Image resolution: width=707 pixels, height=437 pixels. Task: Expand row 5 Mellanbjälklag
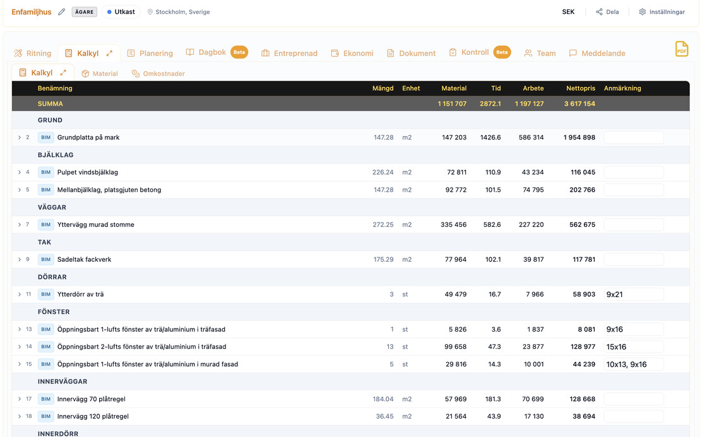click(x=20, y=190)
